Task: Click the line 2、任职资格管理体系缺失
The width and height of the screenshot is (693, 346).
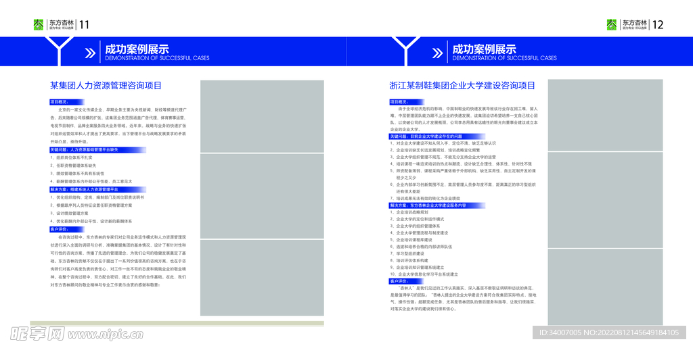Action: click(x=73, y=166)
